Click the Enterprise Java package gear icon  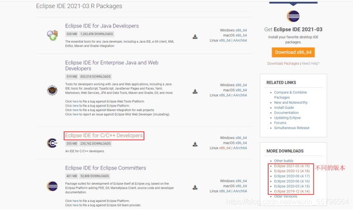[x=52, y=90]
